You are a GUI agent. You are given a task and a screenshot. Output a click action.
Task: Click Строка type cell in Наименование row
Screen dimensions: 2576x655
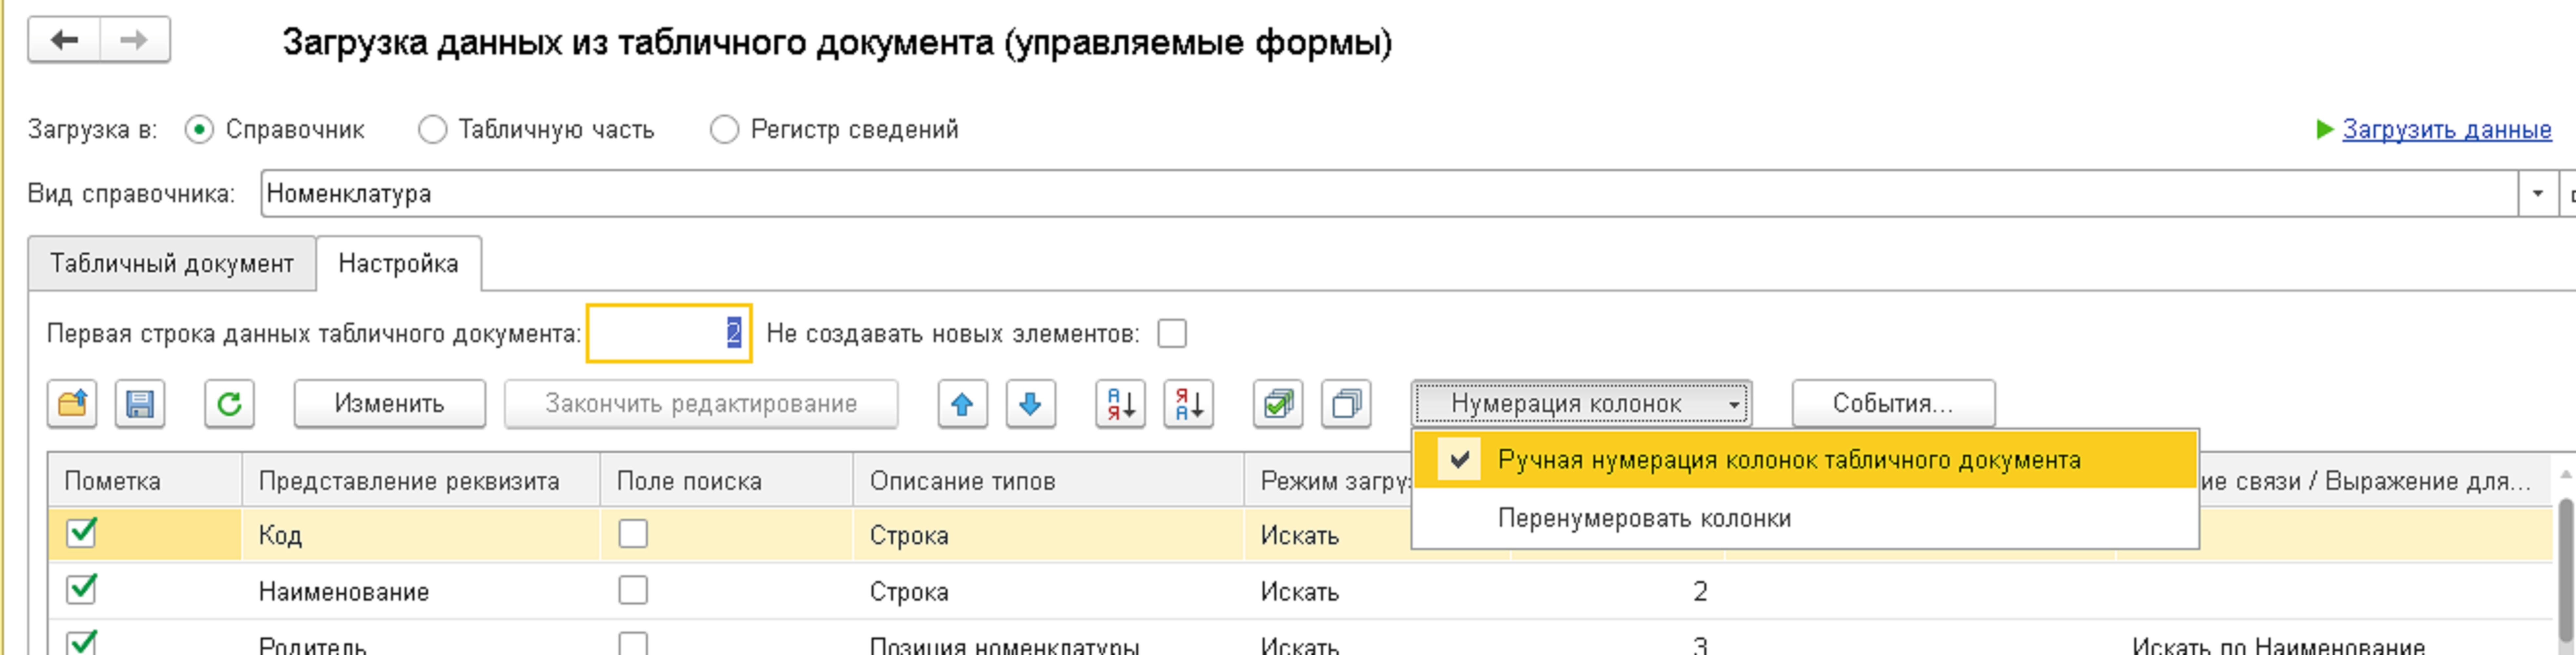pos(1048,591)
